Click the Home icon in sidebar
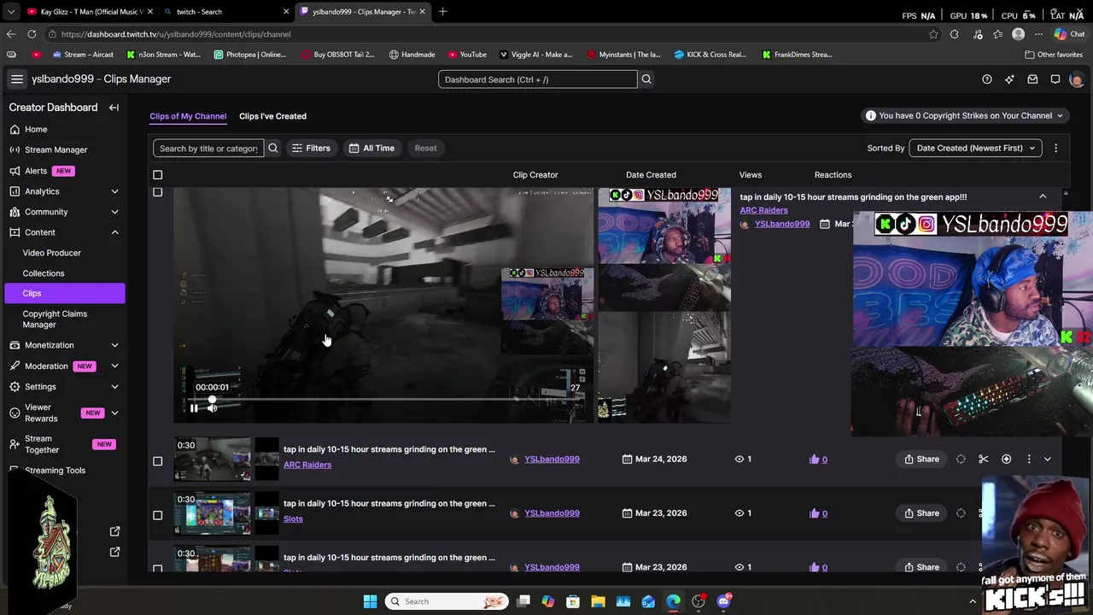Image resolution: width=1093 pixels, height=615 pixels. pyautogui.click(x=15, y=130)
